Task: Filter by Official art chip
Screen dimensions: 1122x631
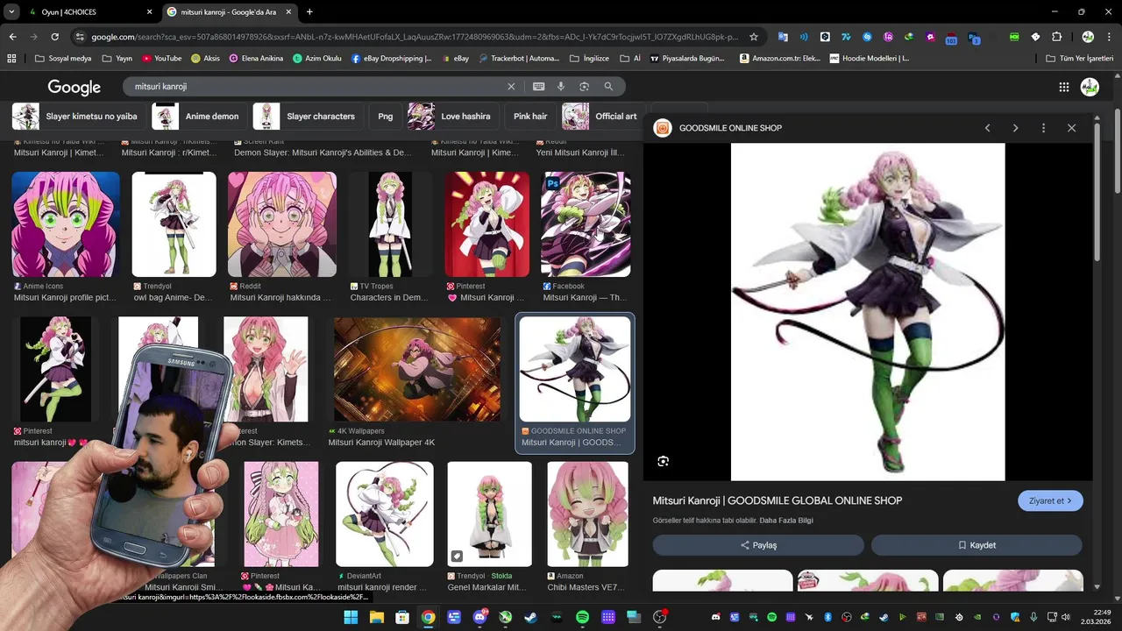Action: (603, 116)
